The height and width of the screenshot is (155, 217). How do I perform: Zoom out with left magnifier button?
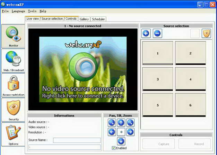[112, 123]
